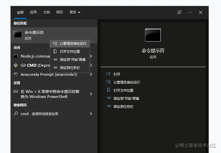
Task: Switch to the 全部 tab
Action: point(20,12)
